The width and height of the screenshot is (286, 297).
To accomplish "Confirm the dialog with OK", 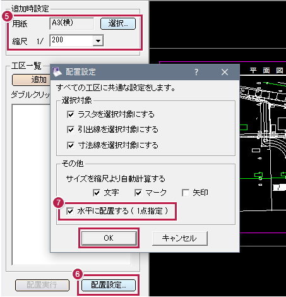I will [109, 238].
